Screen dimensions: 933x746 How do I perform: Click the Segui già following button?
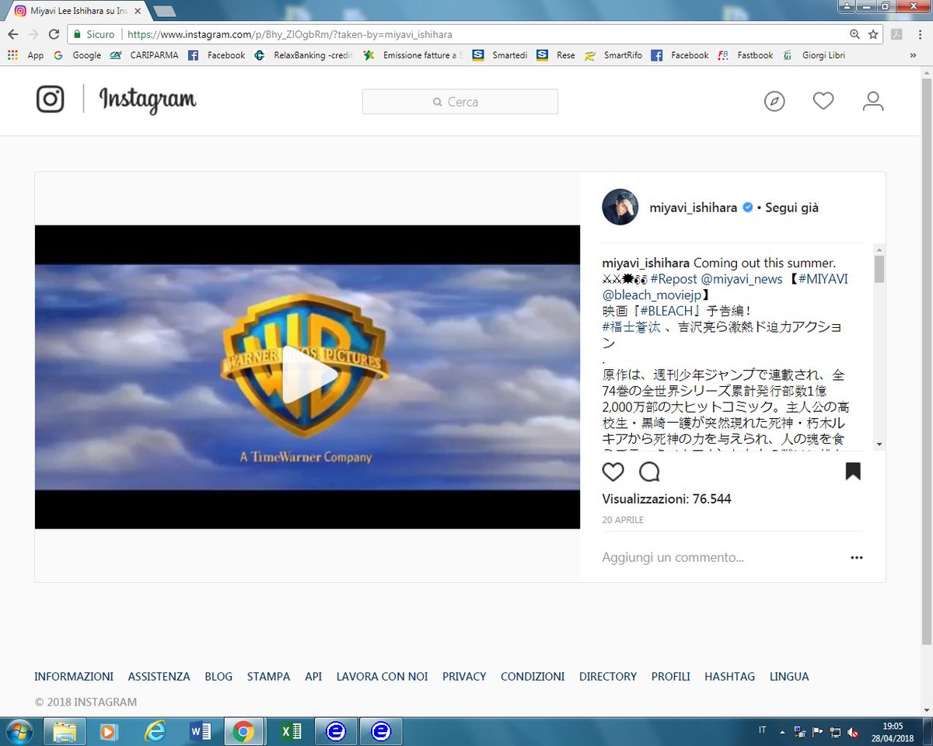[791, 207]
